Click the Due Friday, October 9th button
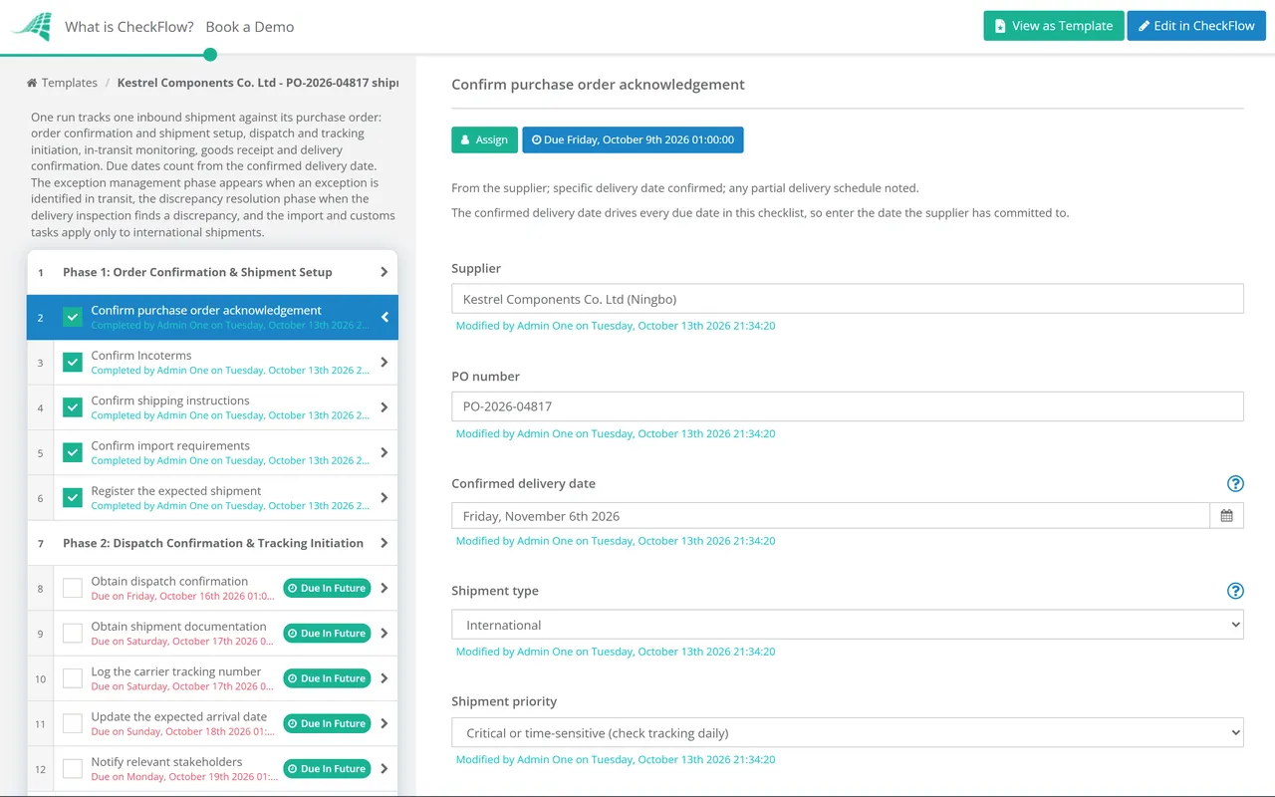1275x797 pixels. (x=633, y=139)
